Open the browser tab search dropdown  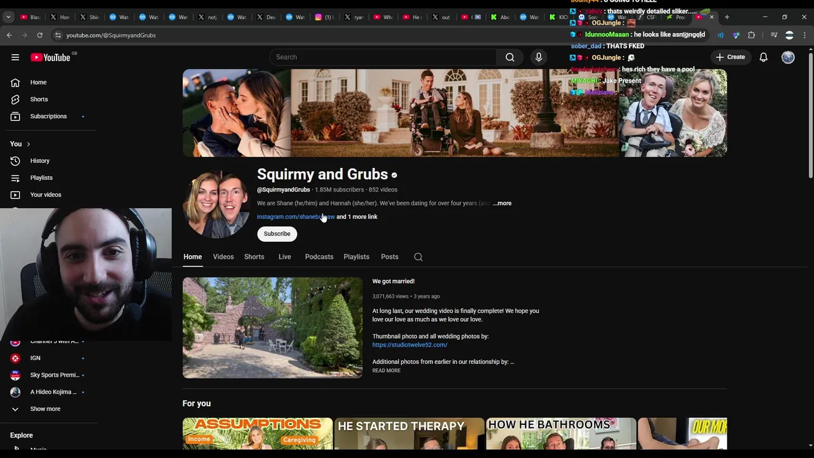point(8,17)
